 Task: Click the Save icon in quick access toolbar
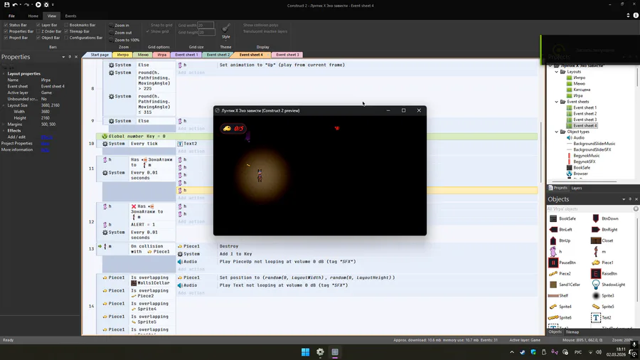[x=7, y=4]
